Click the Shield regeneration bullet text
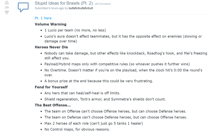Viewport: 215px width, 133px height. [105, 99]
